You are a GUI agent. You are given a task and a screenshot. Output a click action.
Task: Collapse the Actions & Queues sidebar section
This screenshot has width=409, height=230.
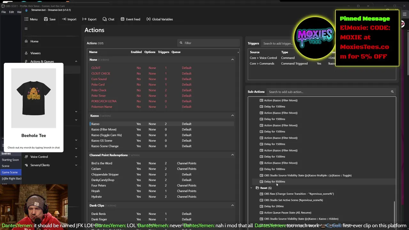(76, 61)
